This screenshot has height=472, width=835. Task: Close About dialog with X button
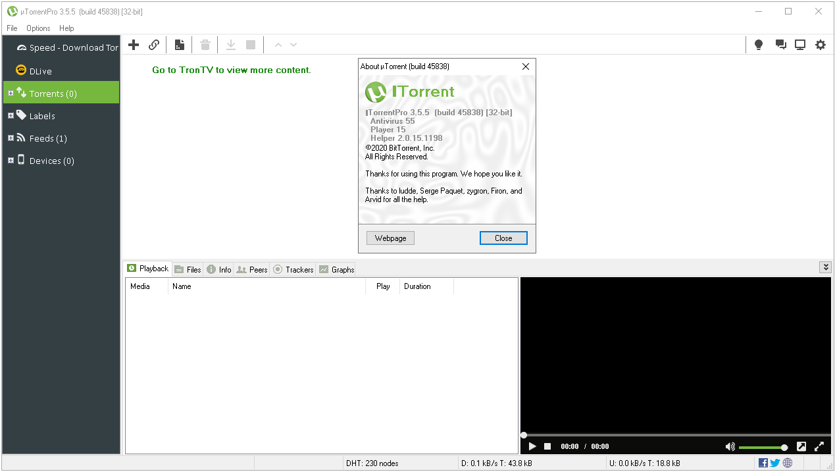(525, 66)
